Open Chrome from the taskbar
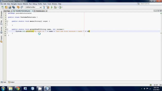The height and width of the screenshot is (91, 162). [18, 88]
